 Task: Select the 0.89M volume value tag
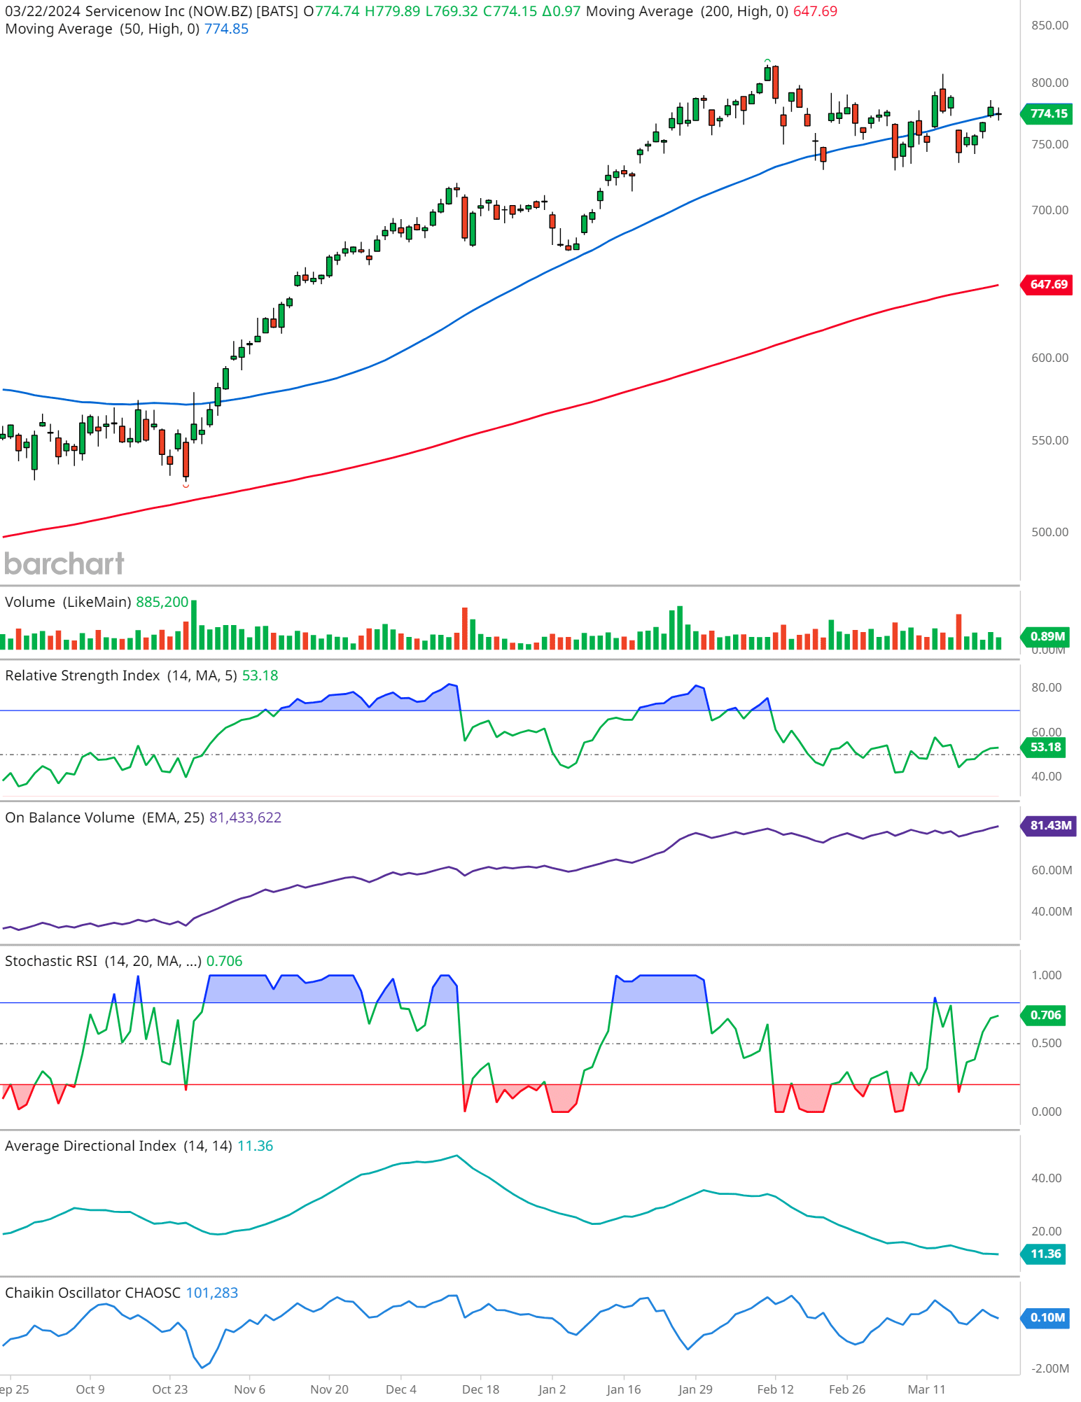click(1047, 636)
